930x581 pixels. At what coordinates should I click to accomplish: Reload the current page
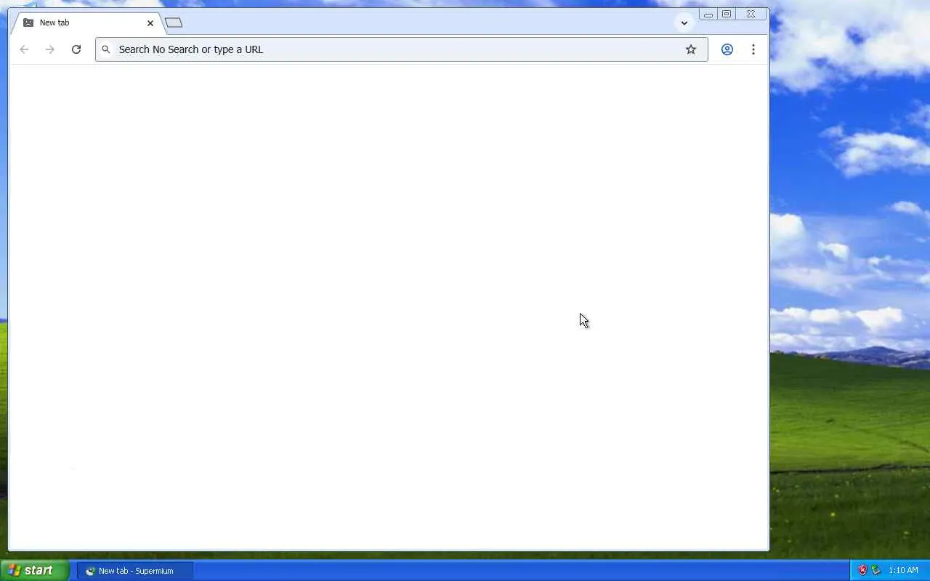(x=76, y=49)
